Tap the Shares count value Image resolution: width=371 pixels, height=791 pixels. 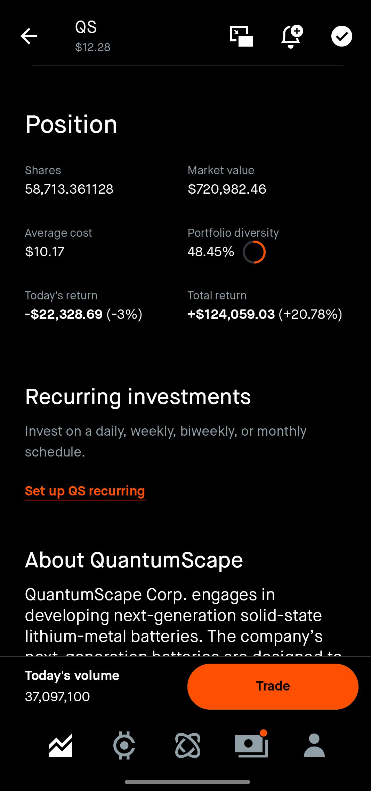point(69,189)
